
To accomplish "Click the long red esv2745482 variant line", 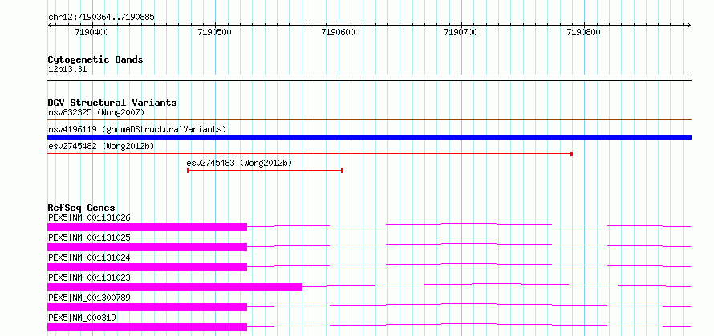I will 310,154.
